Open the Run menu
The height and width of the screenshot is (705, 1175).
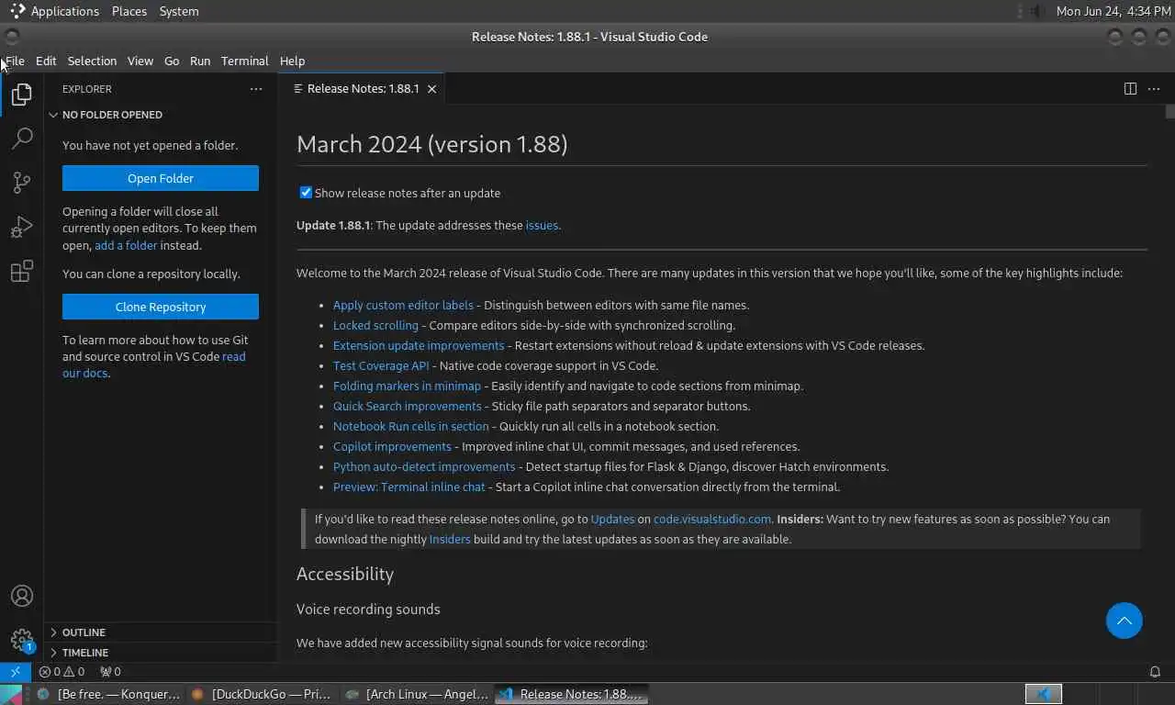[x=200, y=61]
